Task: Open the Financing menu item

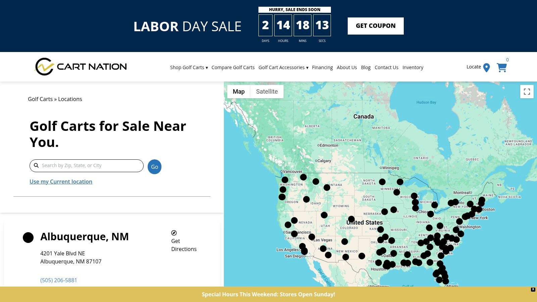Action: point(322,67)
